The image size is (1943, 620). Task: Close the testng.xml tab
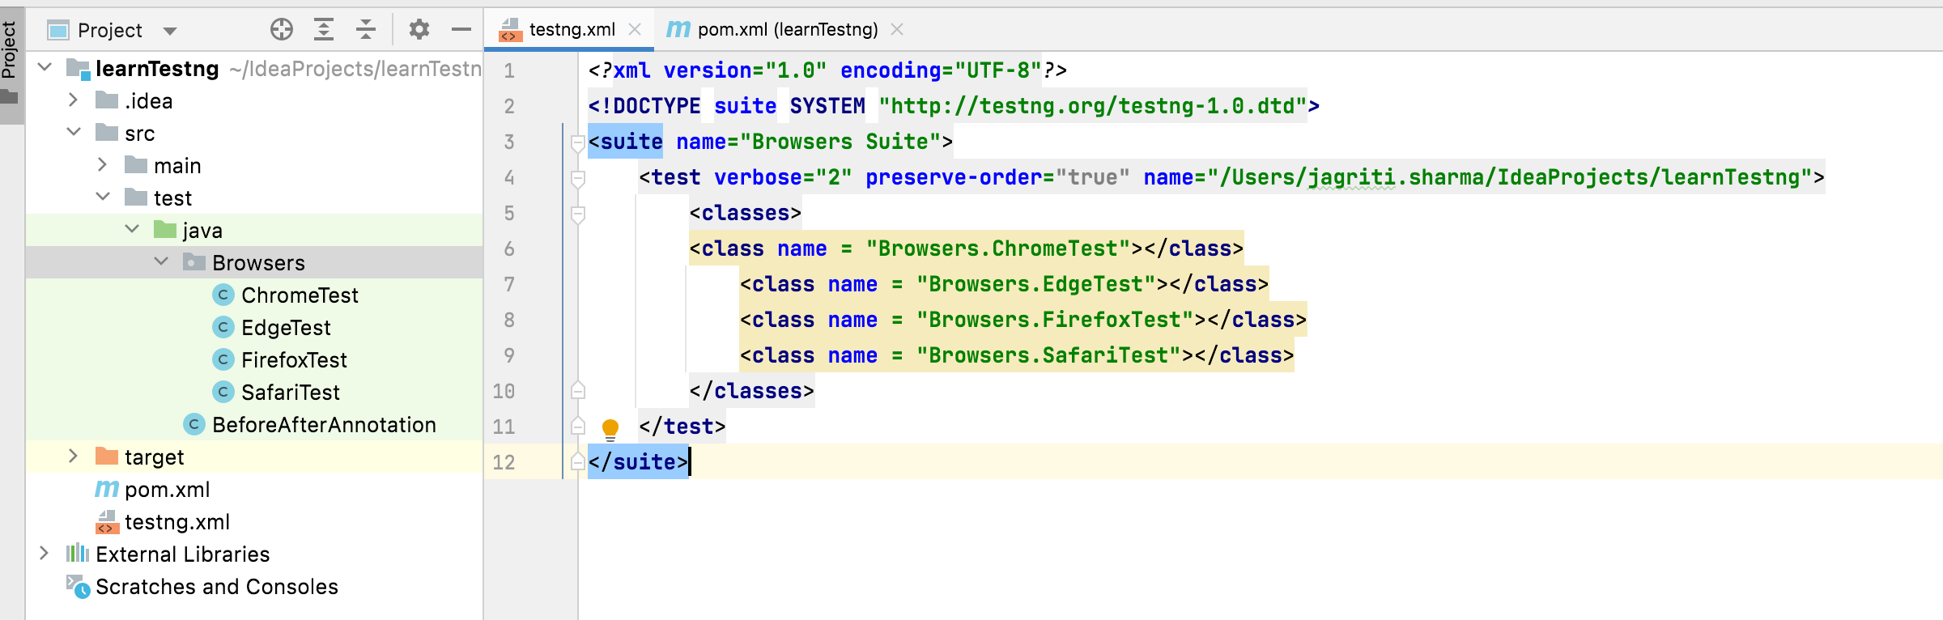pyautogui.click(x=635, y=30)
